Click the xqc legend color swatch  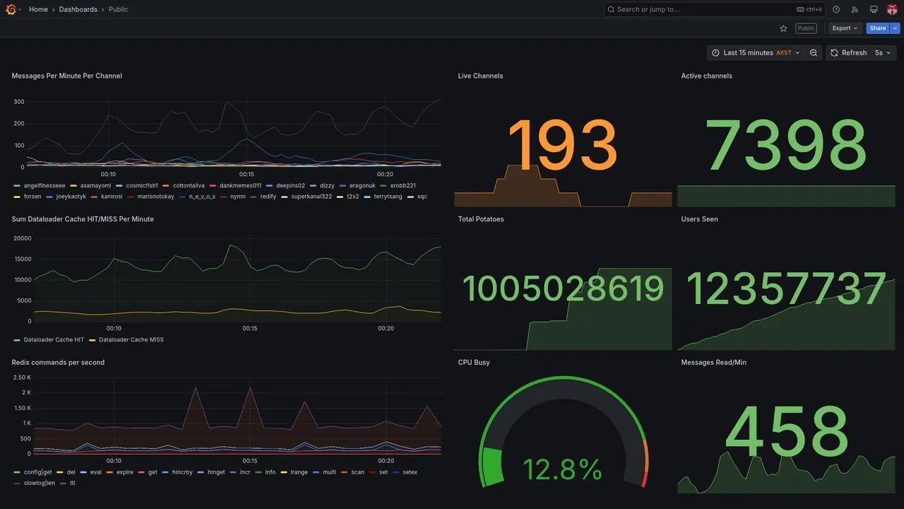click(411, 197)
